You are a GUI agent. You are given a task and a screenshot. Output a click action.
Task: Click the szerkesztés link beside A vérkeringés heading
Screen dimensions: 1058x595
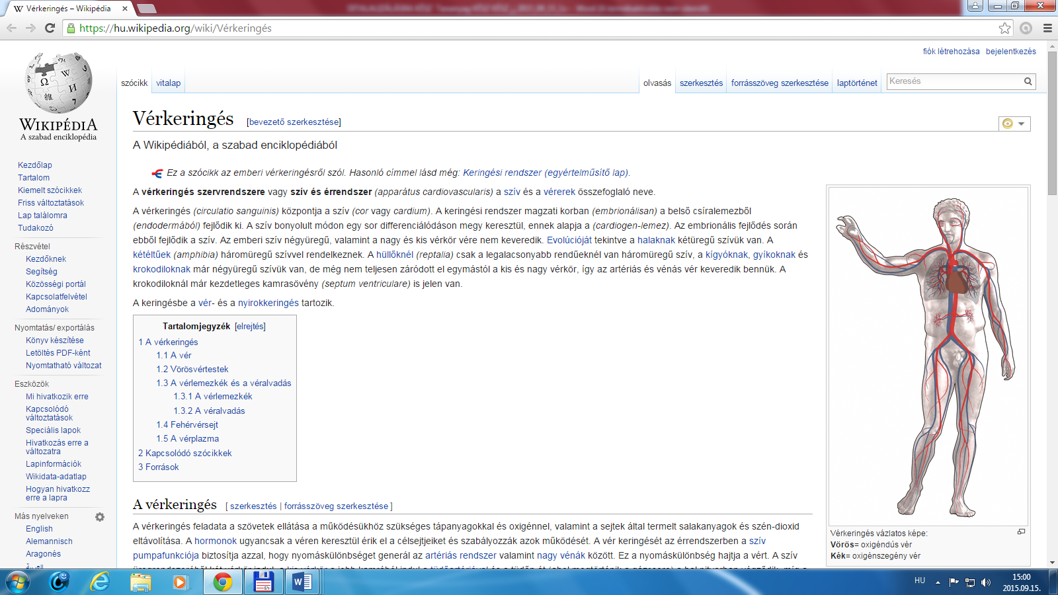point(253,506)
